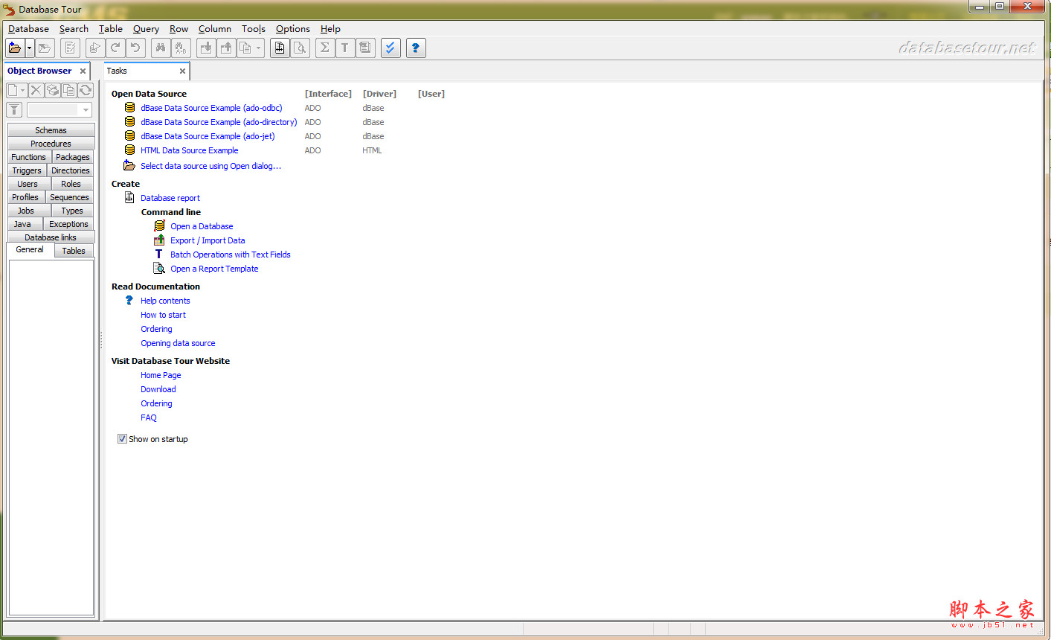Open the Query menu
1051x640 pixels.
146,29
